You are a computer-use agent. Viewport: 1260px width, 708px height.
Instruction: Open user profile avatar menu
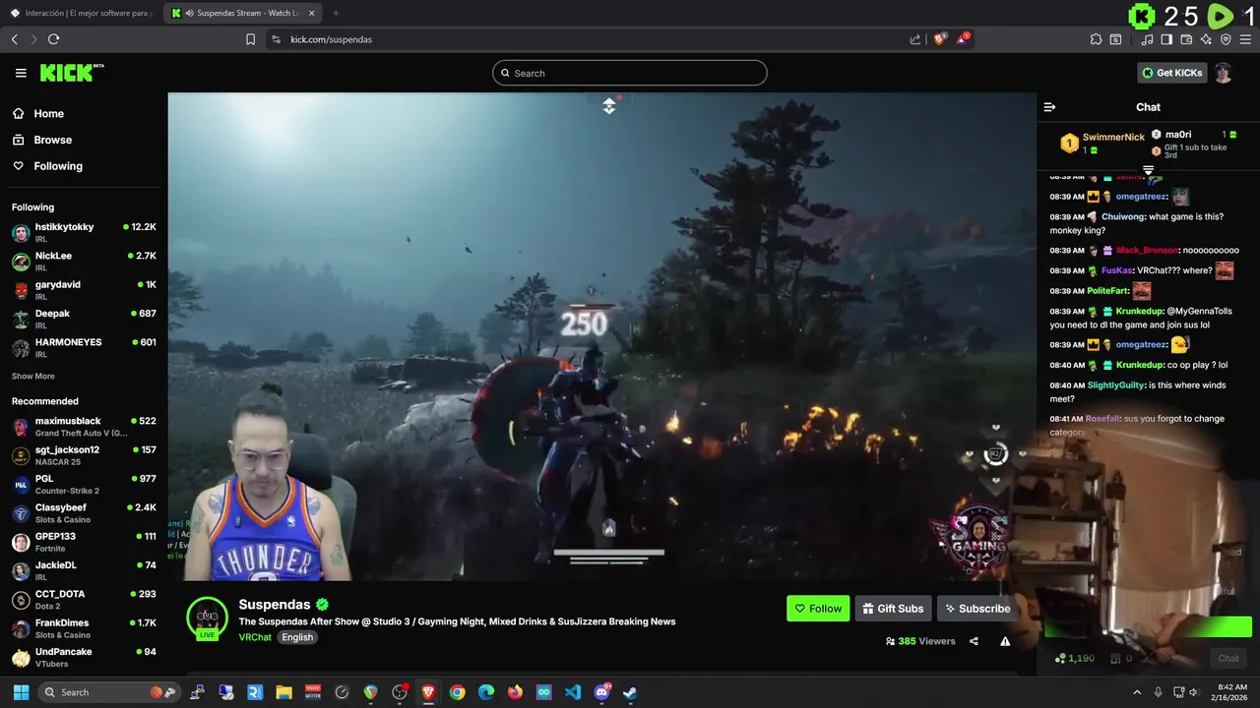tap(1224, 73)
